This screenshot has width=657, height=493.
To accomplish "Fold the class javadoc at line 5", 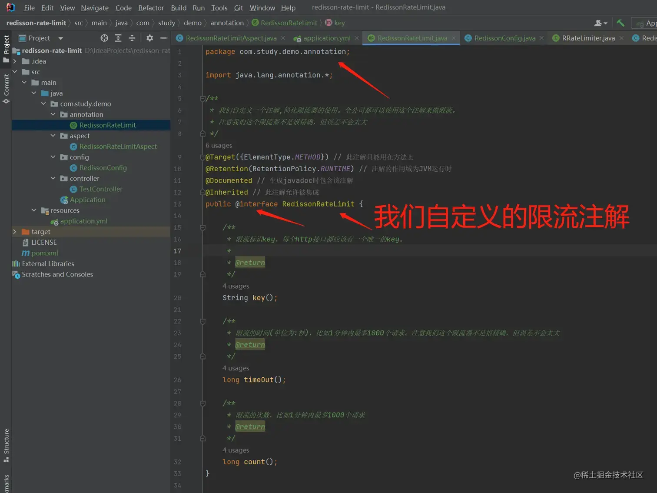I will click(x=202, y=99).
